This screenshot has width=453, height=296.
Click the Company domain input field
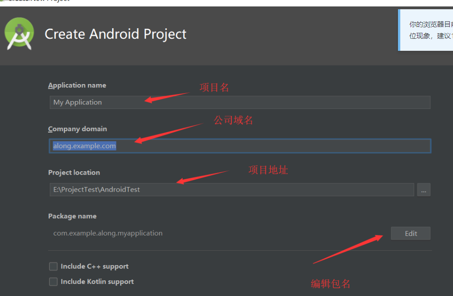pos(240,146)
